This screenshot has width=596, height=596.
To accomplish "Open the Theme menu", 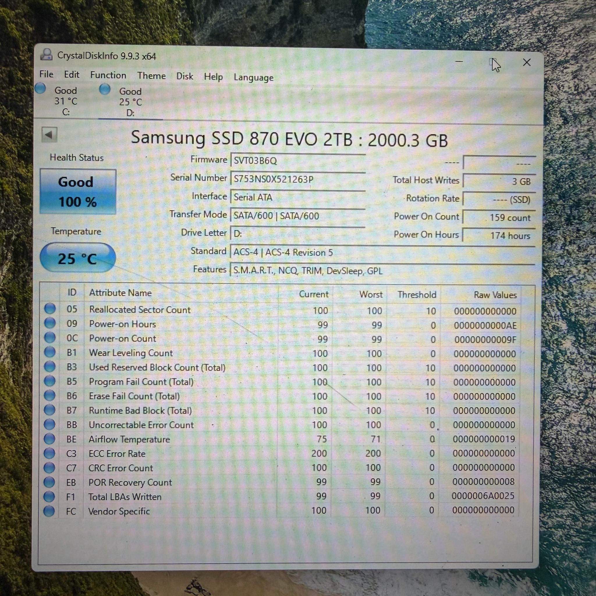I will tap(151, 76).
